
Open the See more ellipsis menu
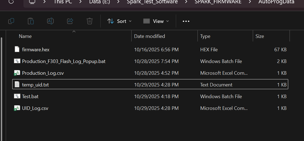(x=186, y=21)
